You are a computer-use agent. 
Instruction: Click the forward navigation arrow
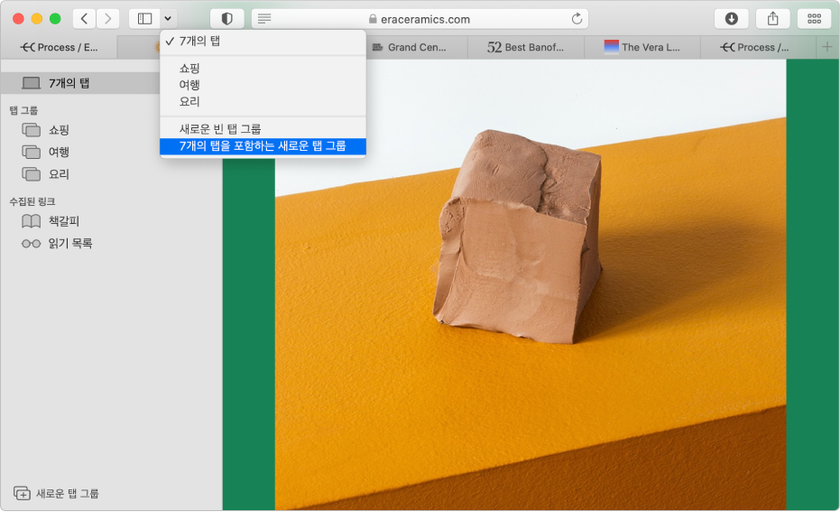108,18
